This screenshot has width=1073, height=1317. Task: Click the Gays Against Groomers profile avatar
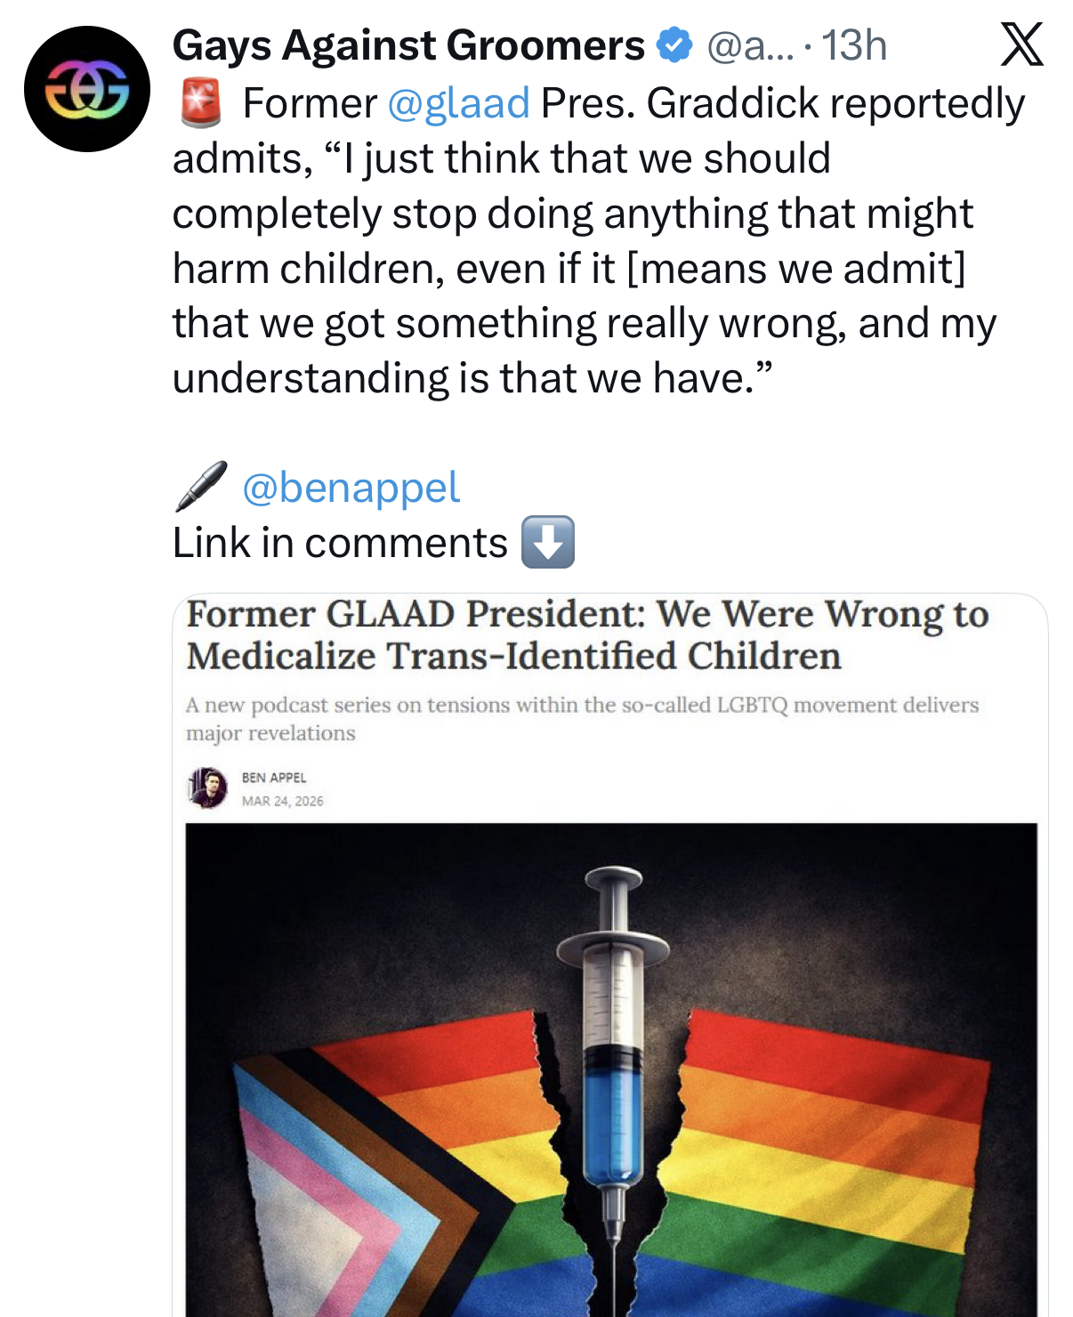coord(87,89)
